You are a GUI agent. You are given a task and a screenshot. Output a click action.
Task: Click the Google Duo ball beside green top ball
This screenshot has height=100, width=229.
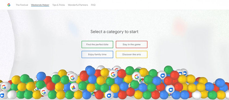tap(162, 75)
